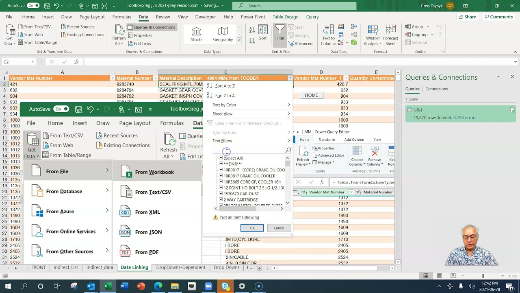This screenshot has width=520, height=293.
Task: Switch to the Connections tab in the pane
Action: pos(436,89)
